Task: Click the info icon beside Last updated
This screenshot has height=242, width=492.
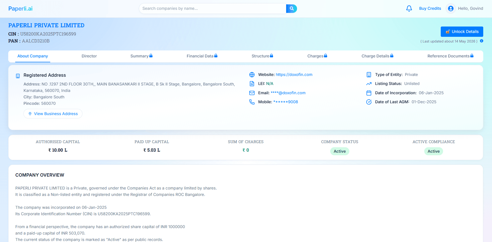Action: tap(481, 41)
